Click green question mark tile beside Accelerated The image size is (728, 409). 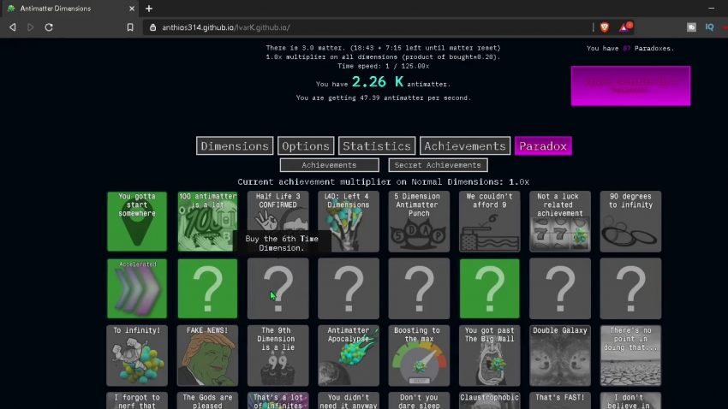pyautogui.click(x=207, y=288)
